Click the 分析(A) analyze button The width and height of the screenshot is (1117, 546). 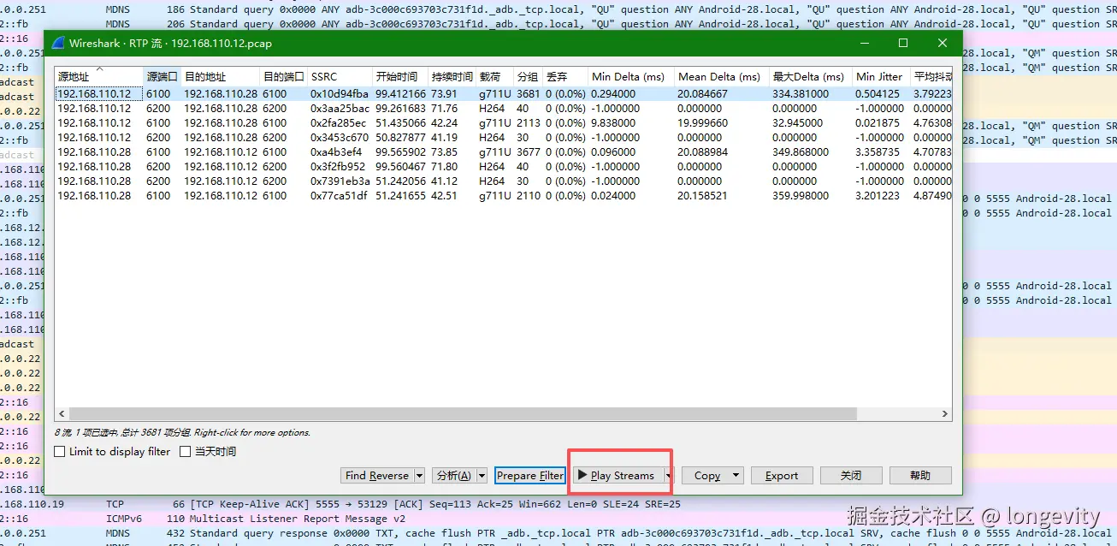pyautogui.click(x=453, y=476)
